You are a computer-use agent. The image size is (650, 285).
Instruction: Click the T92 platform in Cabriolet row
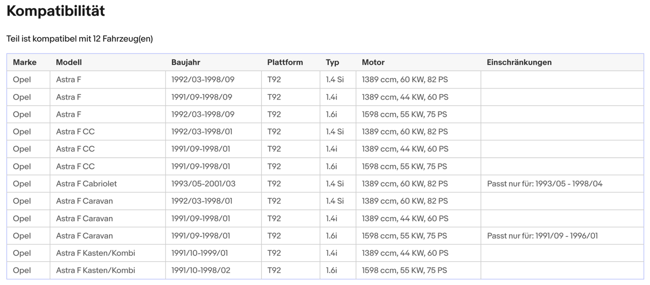tap(274, 184)
